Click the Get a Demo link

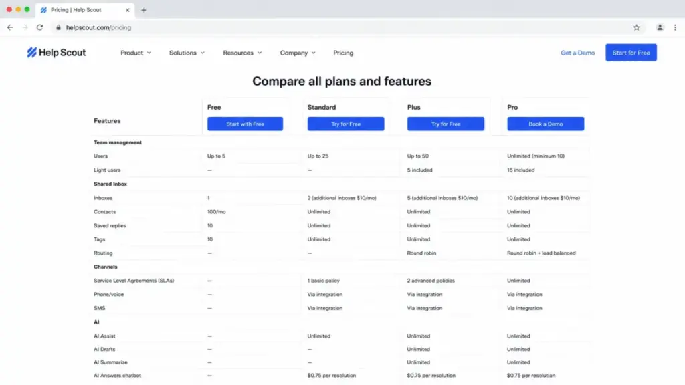pos(577,53)
